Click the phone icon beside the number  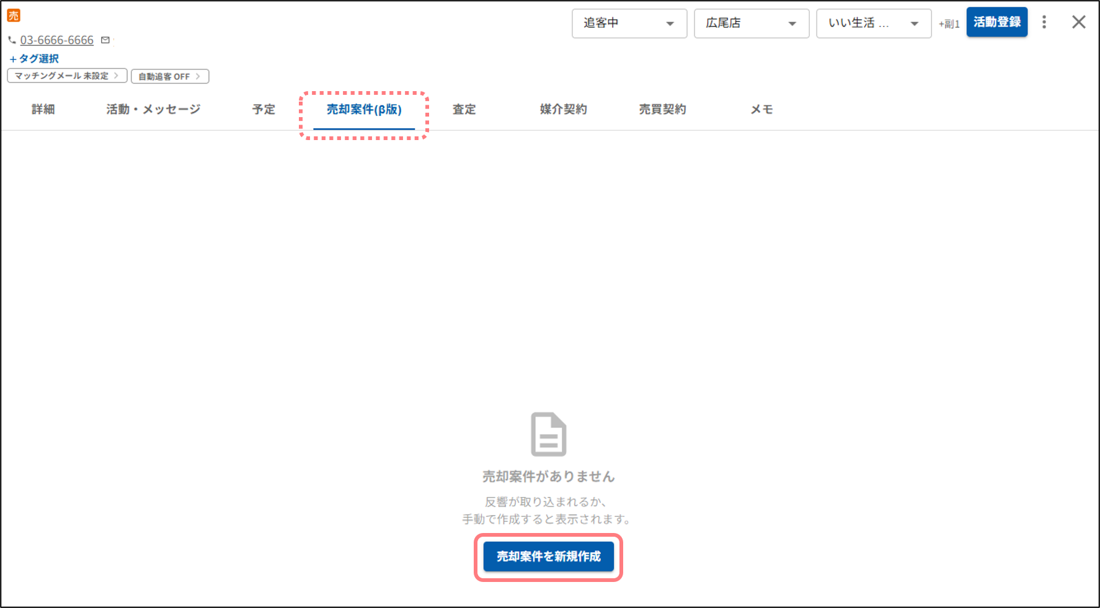point(12,40)
